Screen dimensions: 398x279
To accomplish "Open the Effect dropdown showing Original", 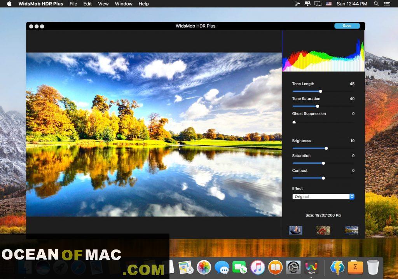I will pos(323,197).
